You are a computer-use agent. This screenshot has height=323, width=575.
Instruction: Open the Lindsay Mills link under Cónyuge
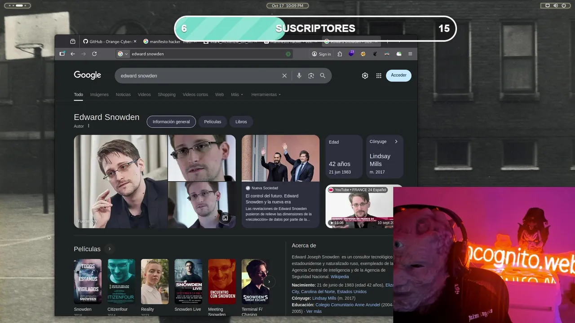[324, 298]
